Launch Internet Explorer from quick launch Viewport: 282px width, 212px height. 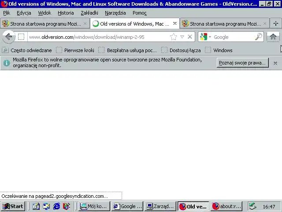coord(56,206)
